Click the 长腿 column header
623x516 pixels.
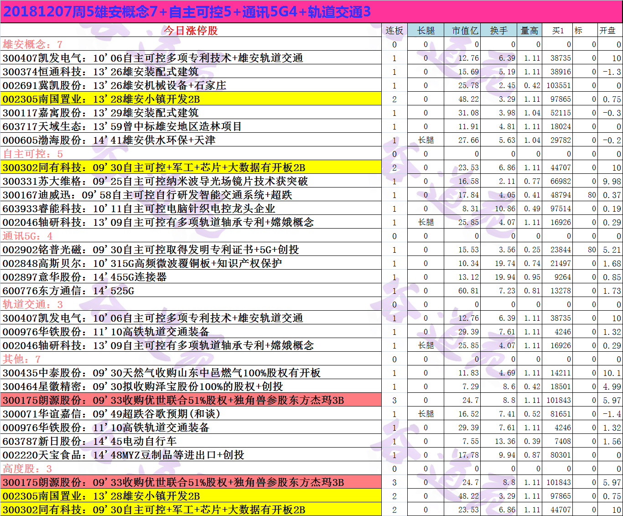pyautogui.click(x=426, y=31)
